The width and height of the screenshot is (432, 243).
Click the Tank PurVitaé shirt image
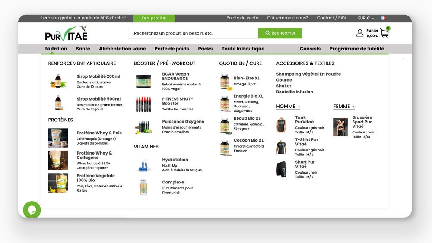pos(281,125)
